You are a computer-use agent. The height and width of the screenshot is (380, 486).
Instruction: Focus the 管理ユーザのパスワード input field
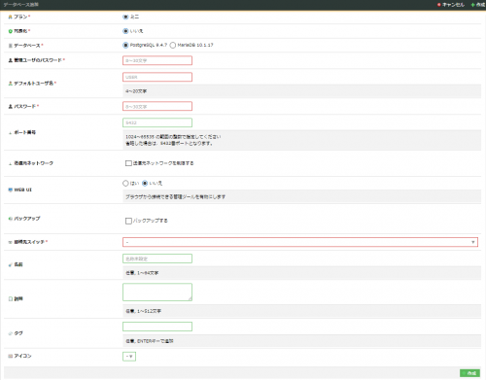(x=157, y=60)
